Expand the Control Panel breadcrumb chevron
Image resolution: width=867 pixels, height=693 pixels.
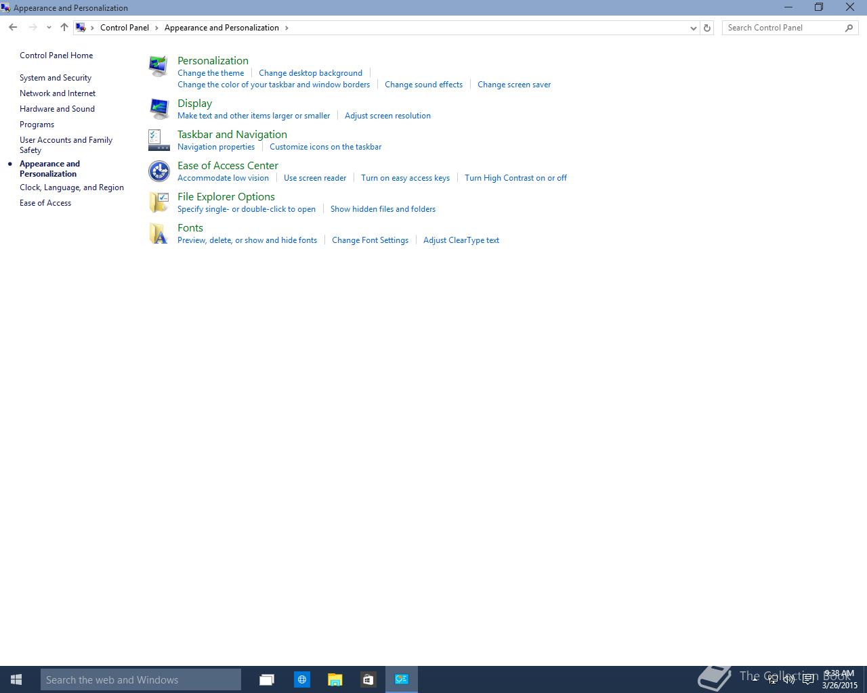pyautogui.click(x=156, y=28)
